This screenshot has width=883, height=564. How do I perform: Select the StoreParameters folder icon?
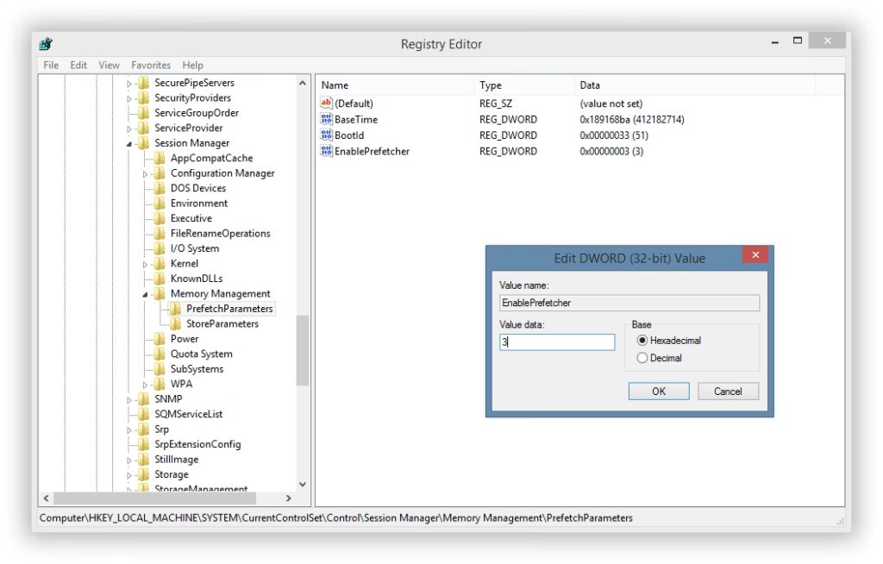tap(176, 323)
